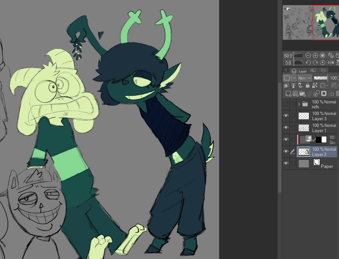Click the layer opacity slider
The width and height of the screenshot is (339, 259).
(321, 78)
